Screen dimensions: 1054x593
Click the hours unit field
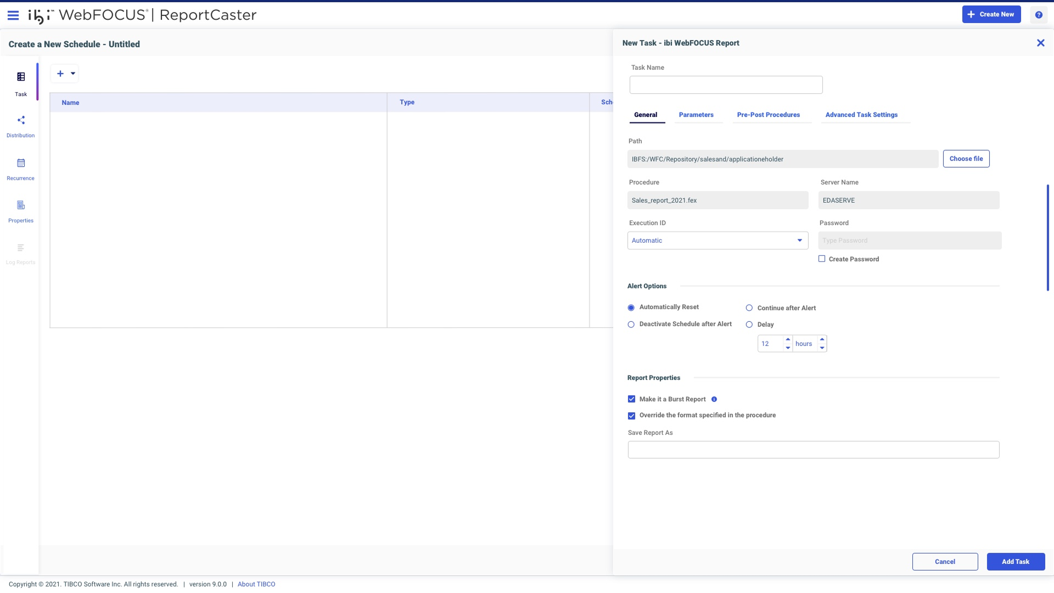[x=805, y=344]
